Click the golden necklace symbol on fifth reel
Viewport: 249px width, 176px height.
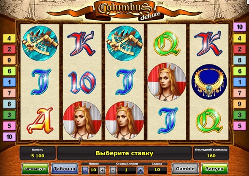tap(209, 82)
